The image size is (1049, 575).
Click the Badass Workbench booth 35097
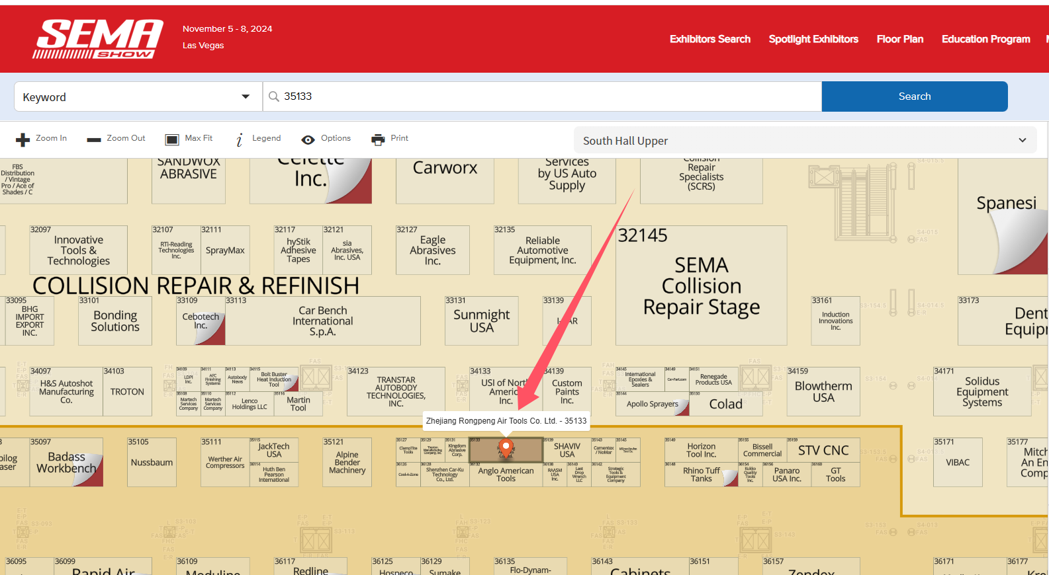66,462
